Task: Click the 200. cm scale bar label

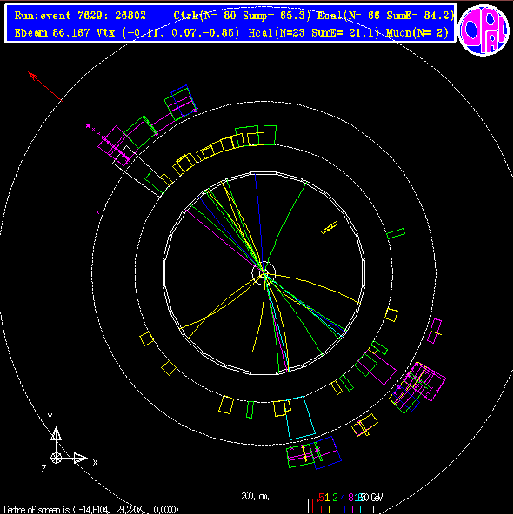Action: [256, 496]
